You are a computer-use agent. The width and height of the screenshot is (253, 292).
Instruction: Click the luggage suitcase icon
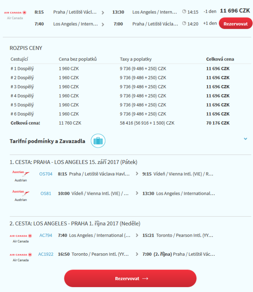[98, 141]
